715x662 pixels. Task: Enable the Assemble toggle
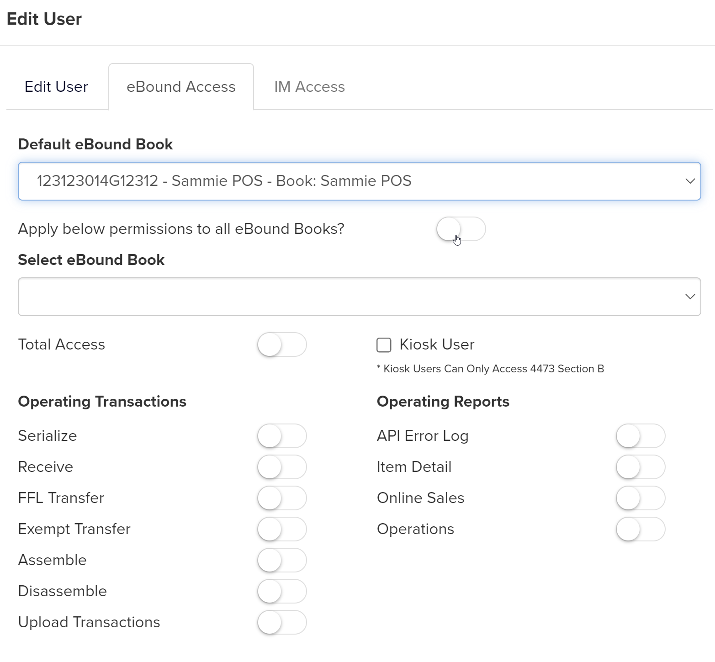(282, 560)
